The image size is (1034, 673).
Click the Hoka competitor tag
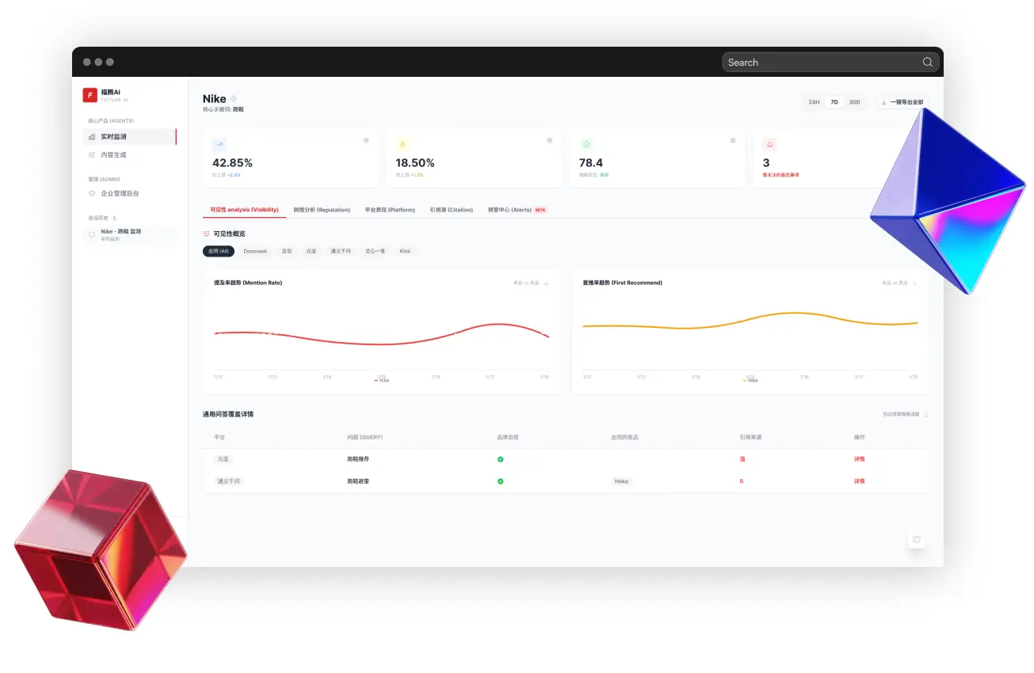tap(621, 481)
